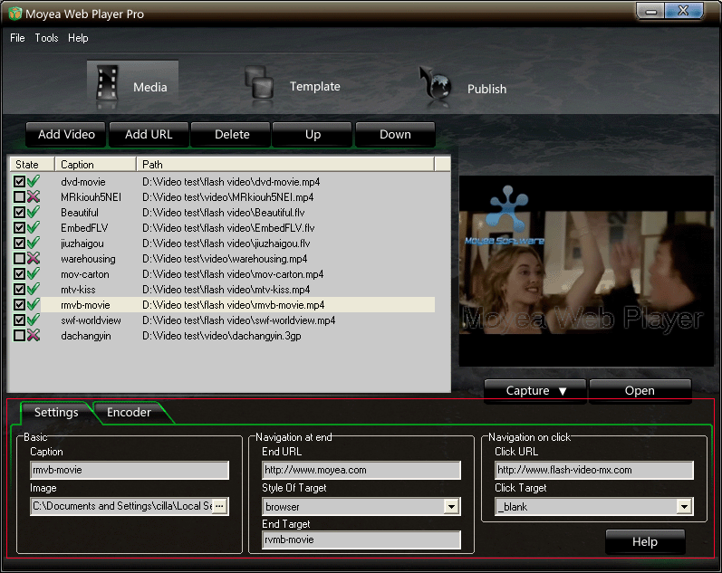Image resolution: width=722 pixels, height=573 pixels.
Task: Click the Click URL input field
Action: pyautogui.click(x=594, y=470)
